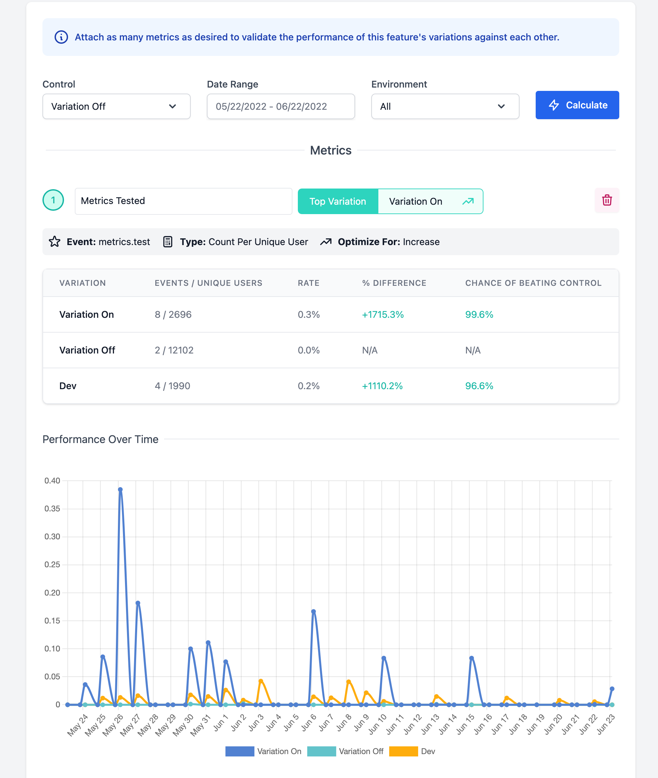Click the EVENTS / UNIQUE USERS column header

tap(209, 283)
